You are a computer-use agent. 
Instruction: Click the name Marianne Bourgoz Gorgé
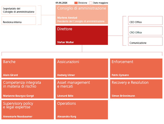[x=18, y=96]
